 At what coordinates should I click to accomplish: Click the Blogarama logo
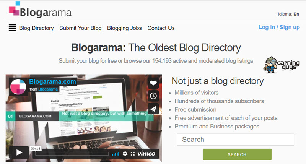(40, 10)
